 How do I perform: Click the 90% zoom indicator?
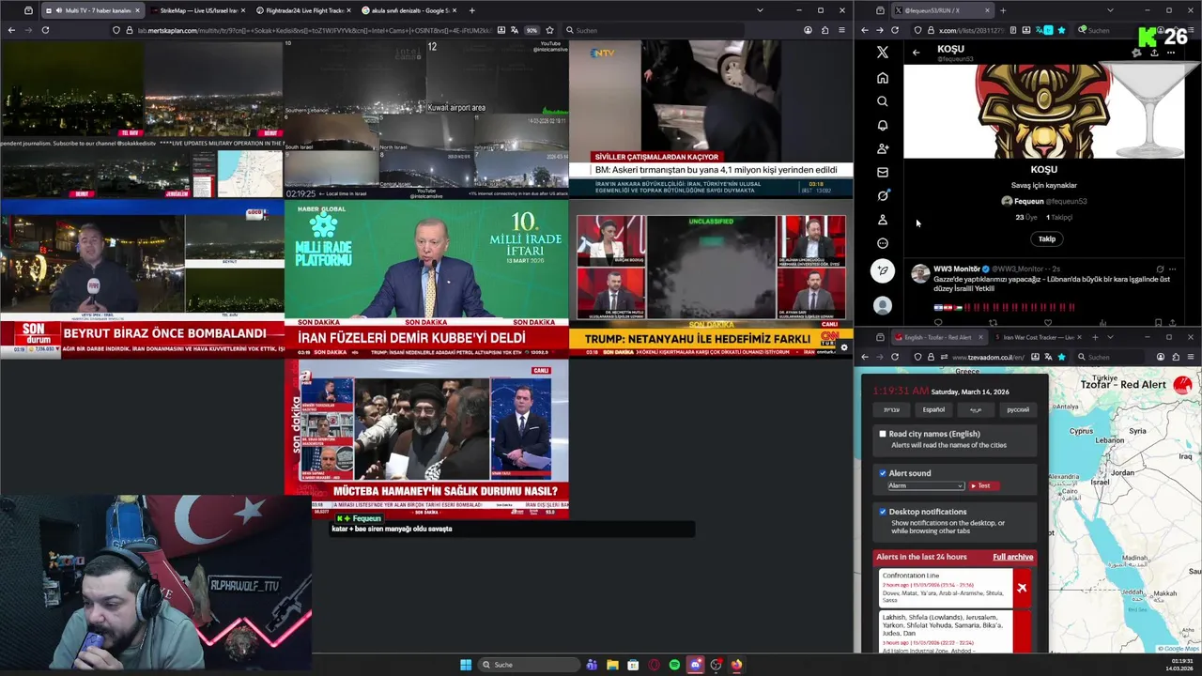[x=532, y=30]
